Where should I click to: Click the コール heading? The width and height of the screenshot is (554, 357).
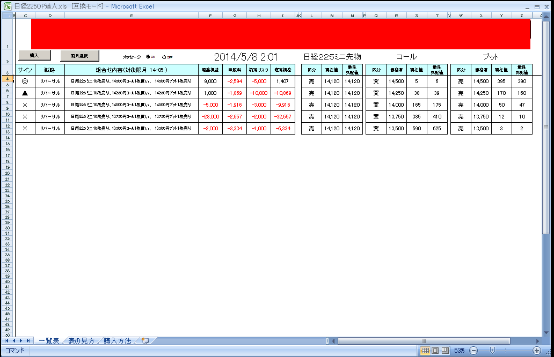click(x=406, y=57)
